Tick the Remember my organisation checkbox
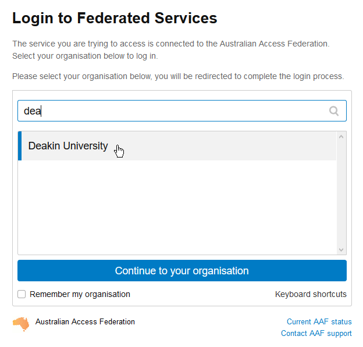This screenshot has height=347, width=363. click(22, 294)
